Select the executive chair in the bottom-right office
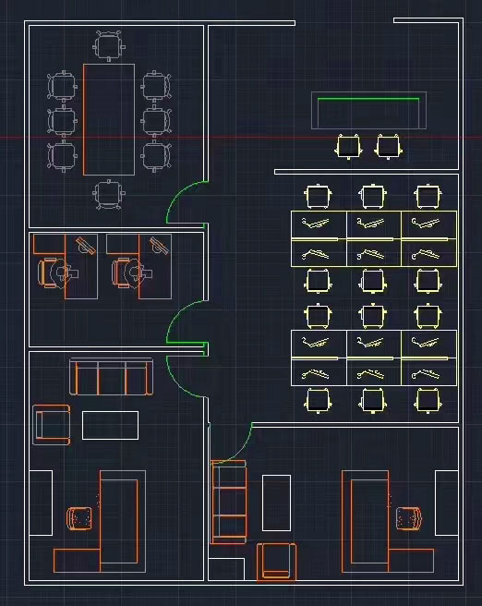 (x=409, y=518)
